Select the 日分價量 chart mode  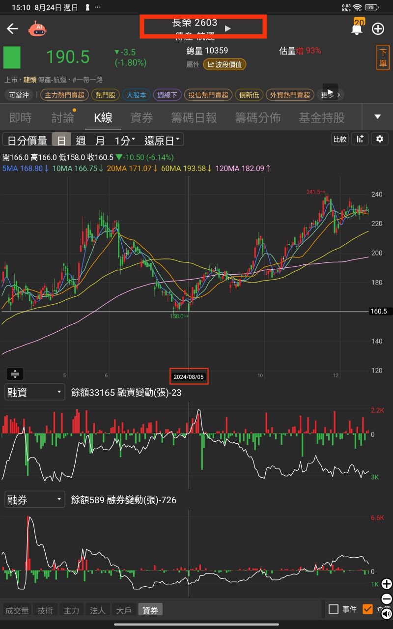coord(27,140)
